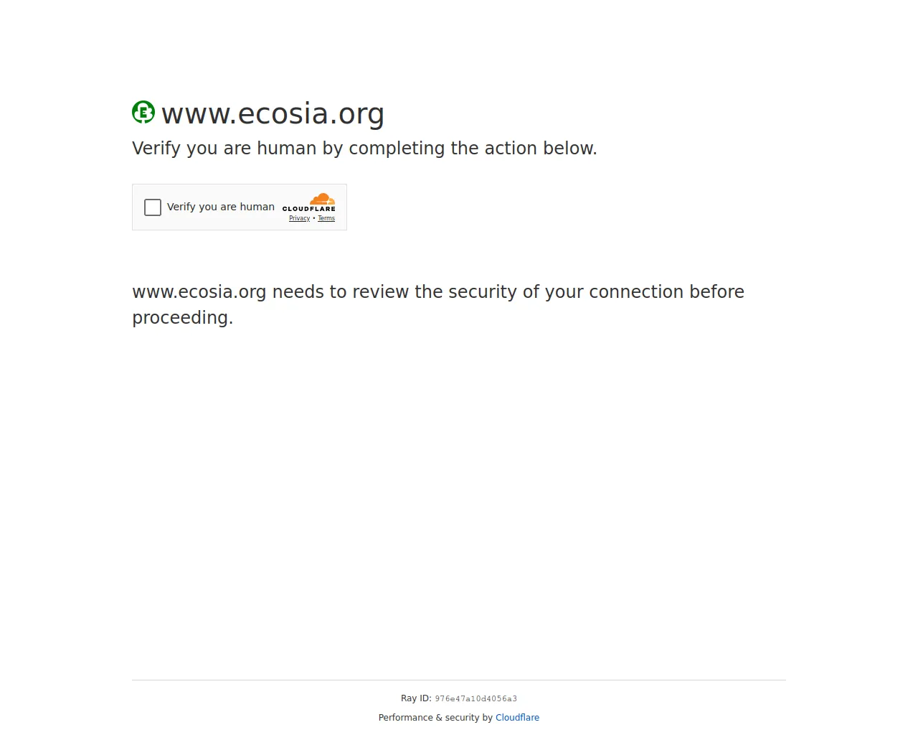
Task: Click the CLOUDFLARE wordmark in the widget
Action: (309, 209)
